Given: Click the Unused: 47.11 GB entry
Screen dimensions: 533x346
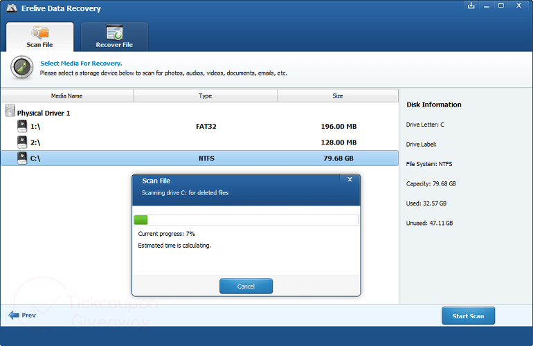Looking at the screenshot, I should (x=429, y=224).
